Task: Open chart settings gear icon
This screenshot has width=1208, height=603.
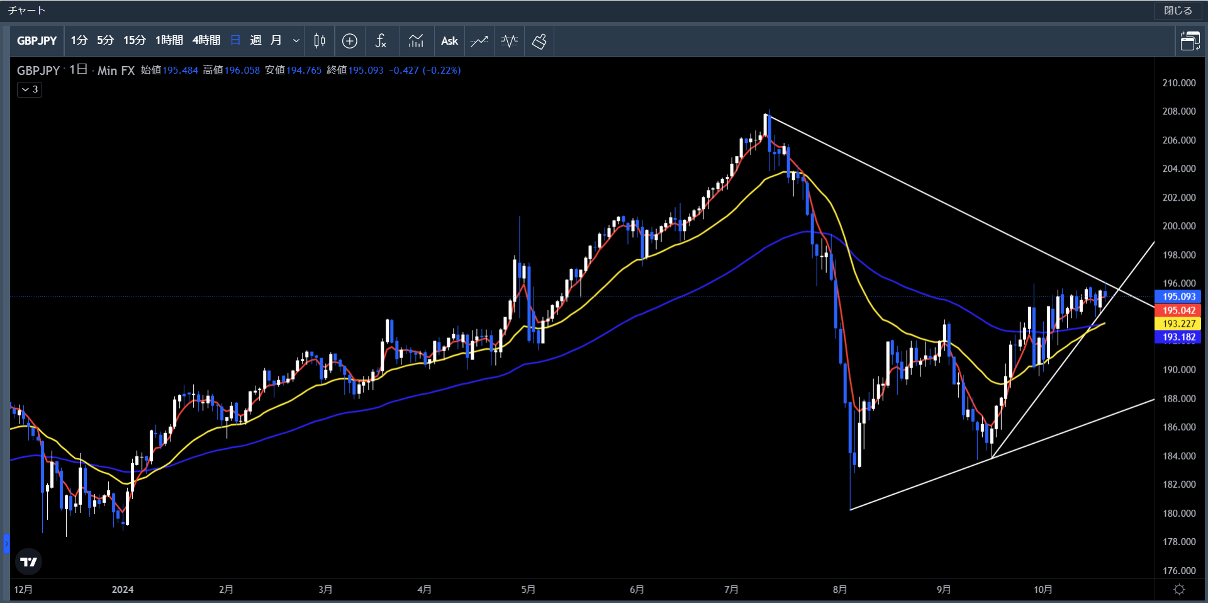Action: pyautogui.click(x=1180, y=590)
